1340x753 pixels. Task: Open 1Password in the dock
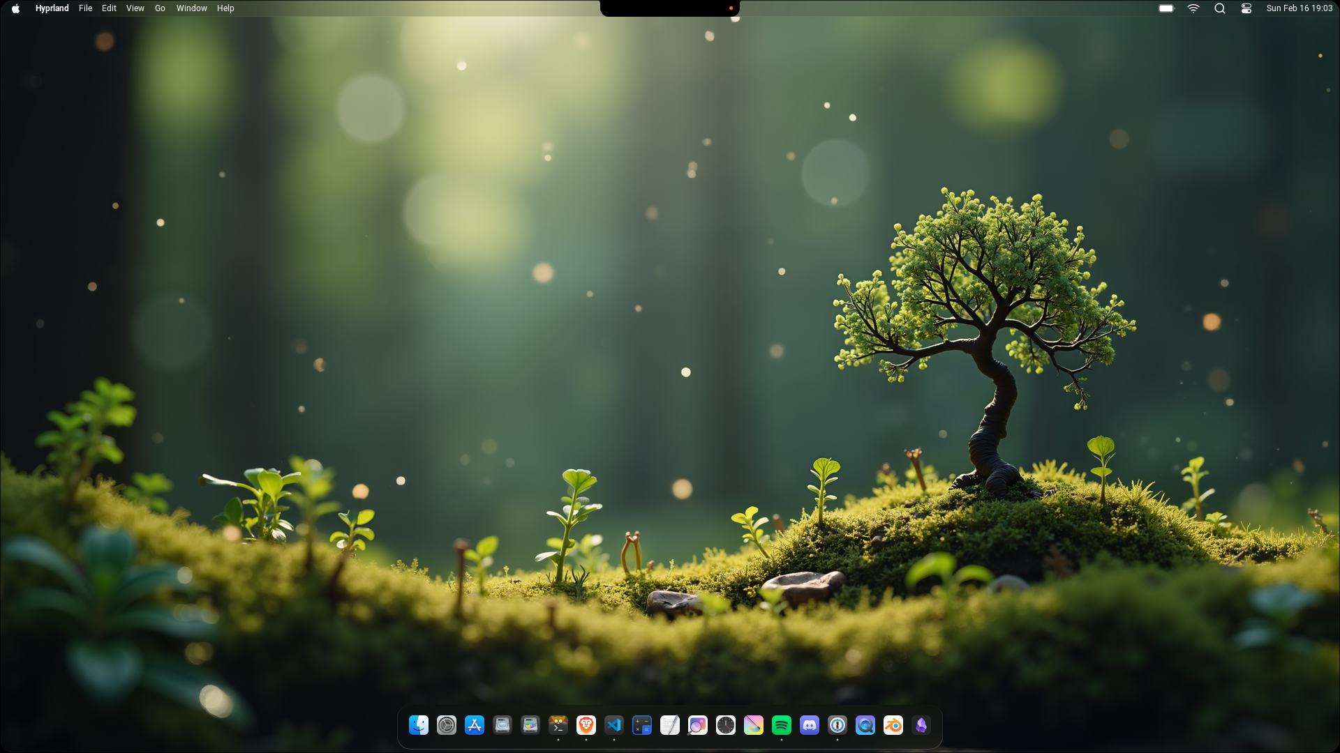[x=837, y=725]
